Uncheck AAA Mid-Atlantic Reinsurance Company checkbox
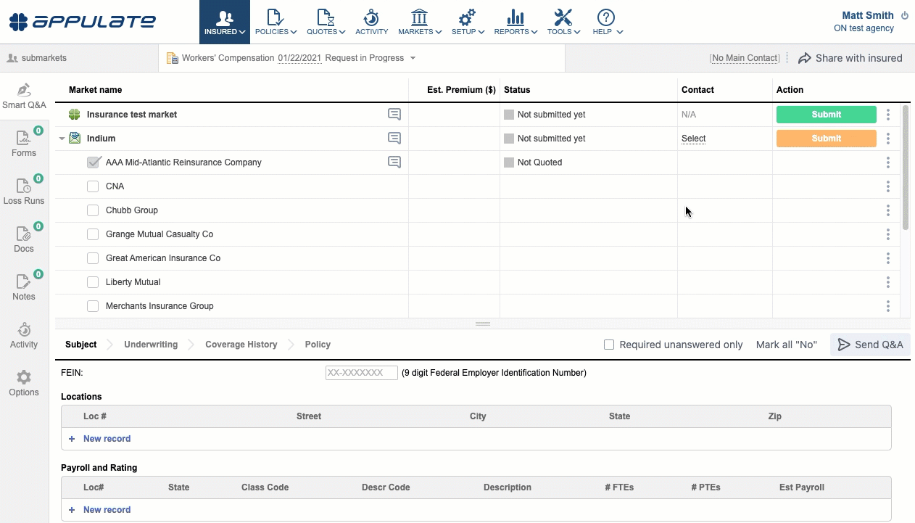 (93, 162)
